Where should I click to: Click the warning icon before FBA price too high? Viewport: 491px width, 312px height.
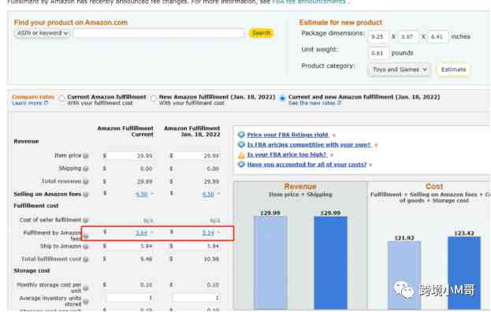coord(241,155)
